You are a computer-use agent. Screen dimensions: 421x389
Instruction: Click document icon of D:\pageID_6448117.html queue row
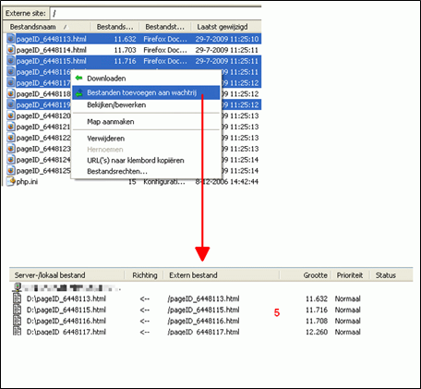click(18, 332)
